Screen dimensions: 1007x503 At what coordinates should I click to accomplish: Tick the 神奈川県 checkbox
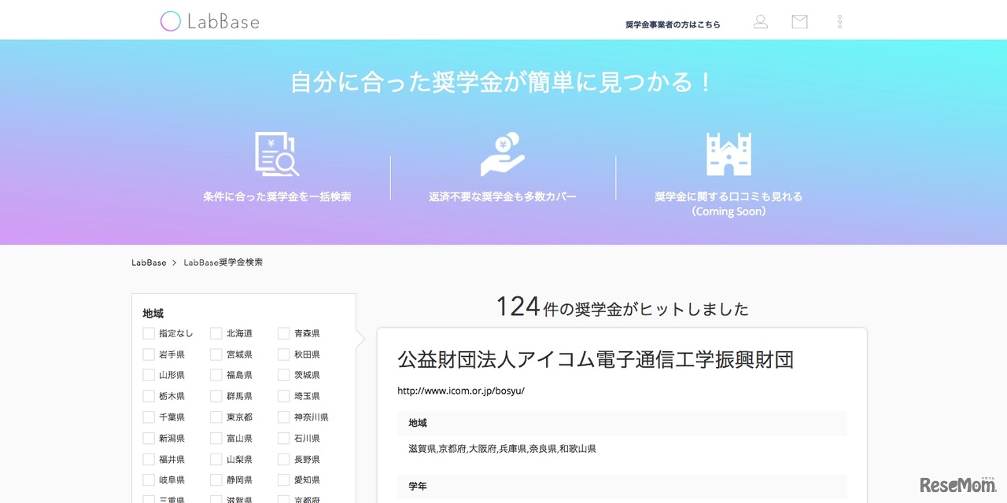point(284,417)
